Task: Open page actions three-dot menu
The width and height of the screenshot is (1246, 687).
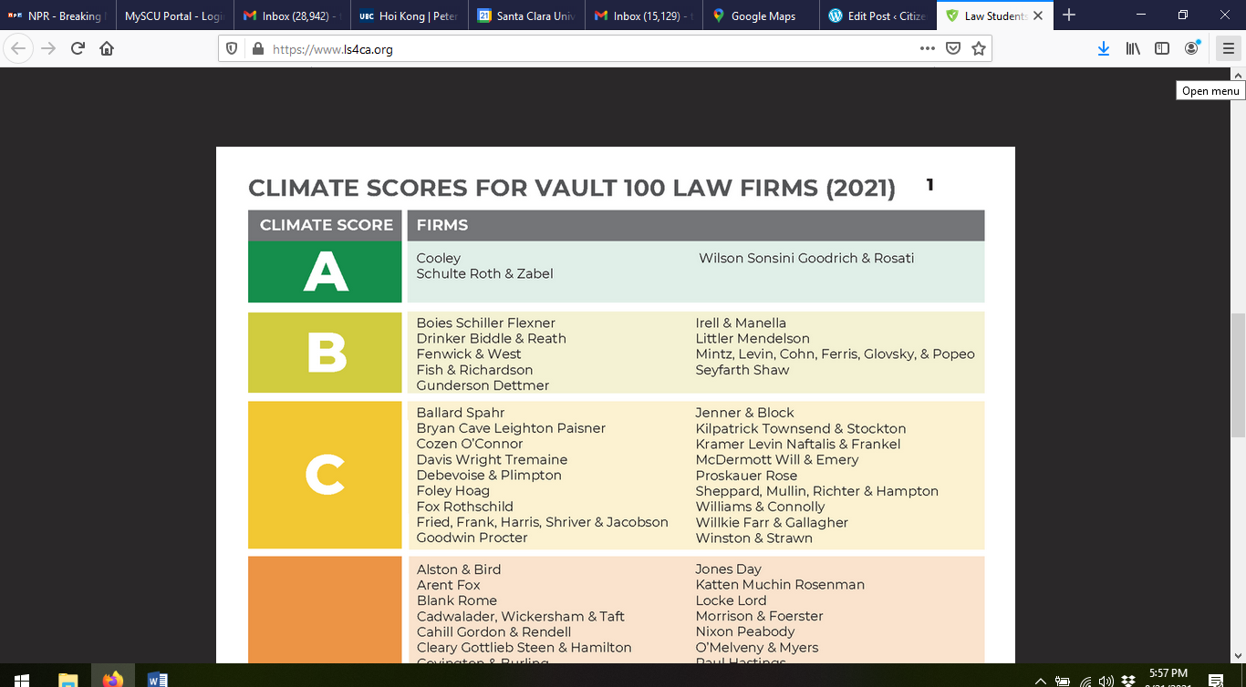Action: point(927,49)
